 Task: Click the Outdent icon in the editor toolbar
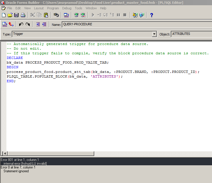(x=44, y=24)
